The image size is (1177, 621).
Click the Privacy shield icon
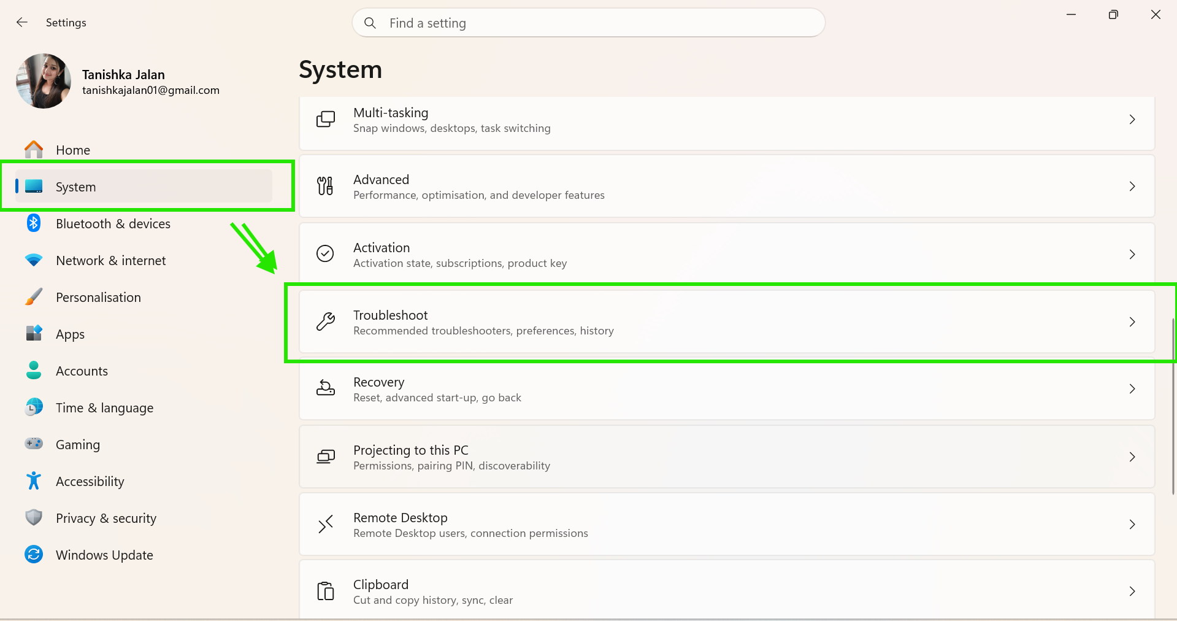(x=34, y=517)
